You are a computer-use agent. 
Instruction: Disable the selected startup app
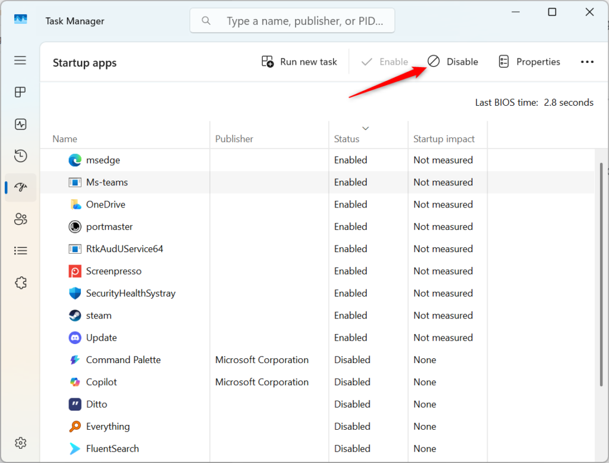pyautogui.click(x=453, y=61)
